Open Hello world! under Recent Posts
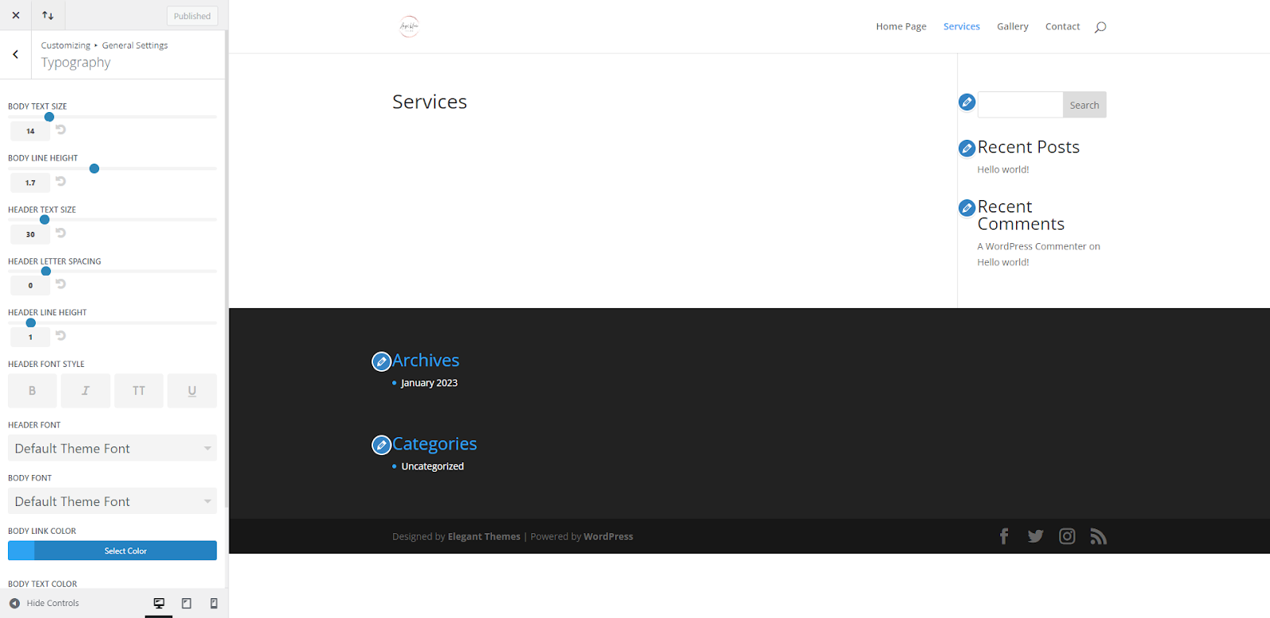Viewport: 1270px width, 618px height. pos(1003,169)
